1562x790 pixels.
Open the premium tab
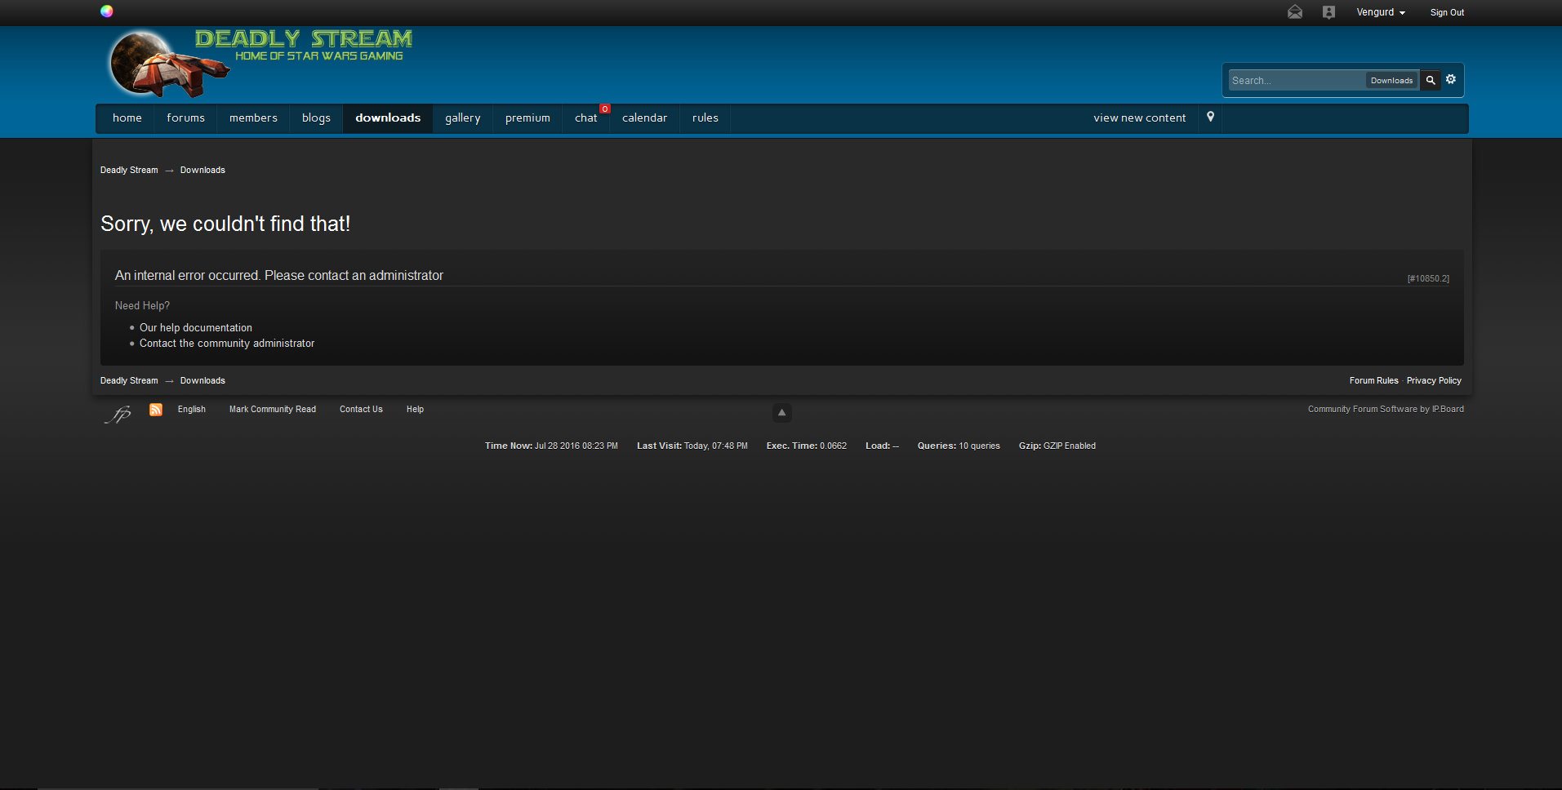(527, 118)
